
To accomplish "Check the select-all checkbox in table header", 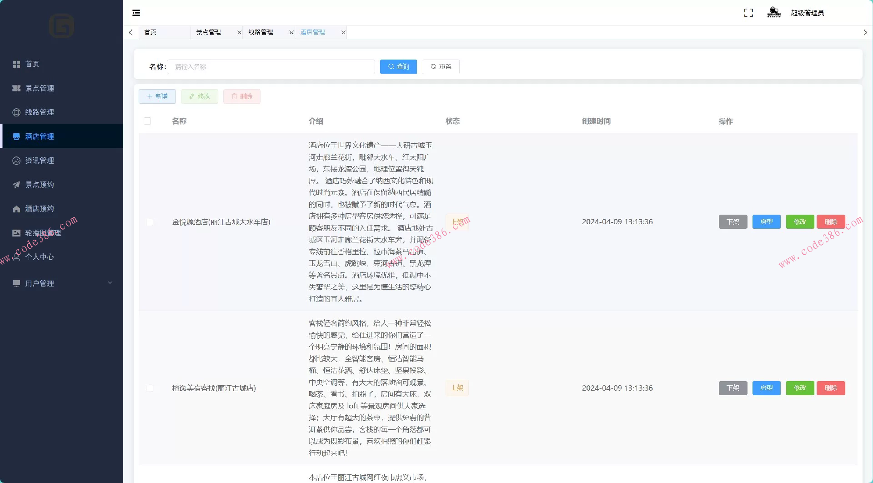I will 147,121.
